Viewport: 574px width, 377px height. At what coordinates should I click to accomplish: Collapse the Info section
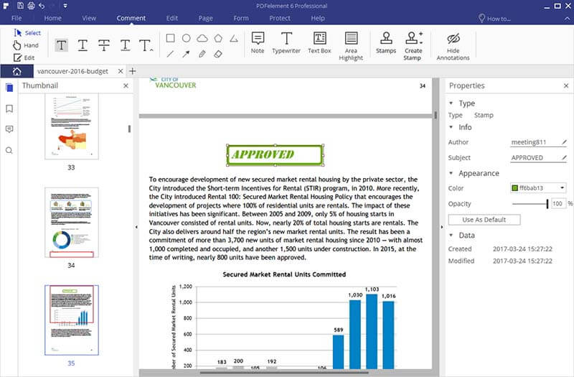[x=451, y=127]
